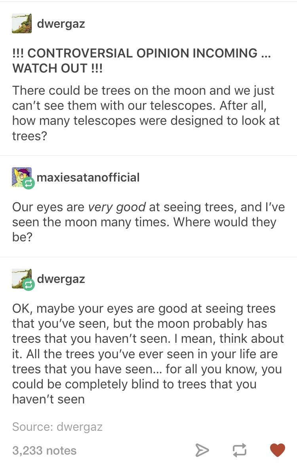This screenshot has width=297, height=472.
Task: Tap green reblog badge on maxiesatanofficial's avatar
Action: pyautogui.click(x=29, y=183)
